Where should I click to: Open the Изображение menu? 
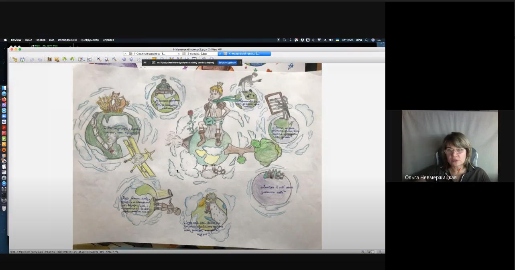[x=67, y=40]
